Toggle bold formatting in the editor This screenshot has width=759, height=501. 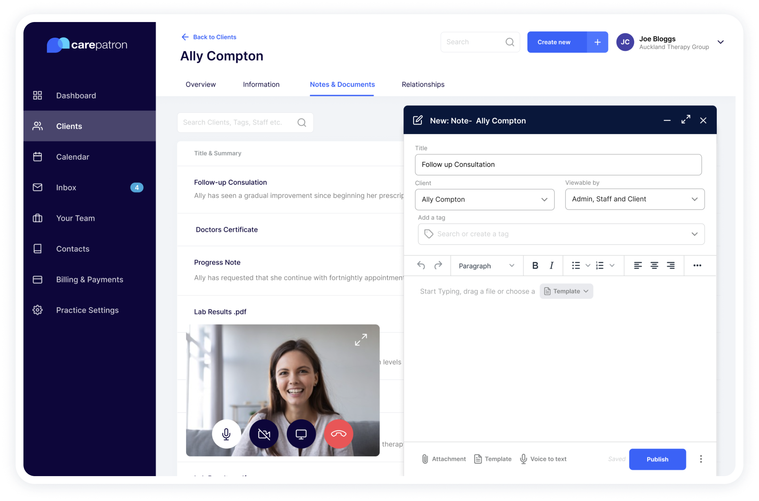pos(535,265)
